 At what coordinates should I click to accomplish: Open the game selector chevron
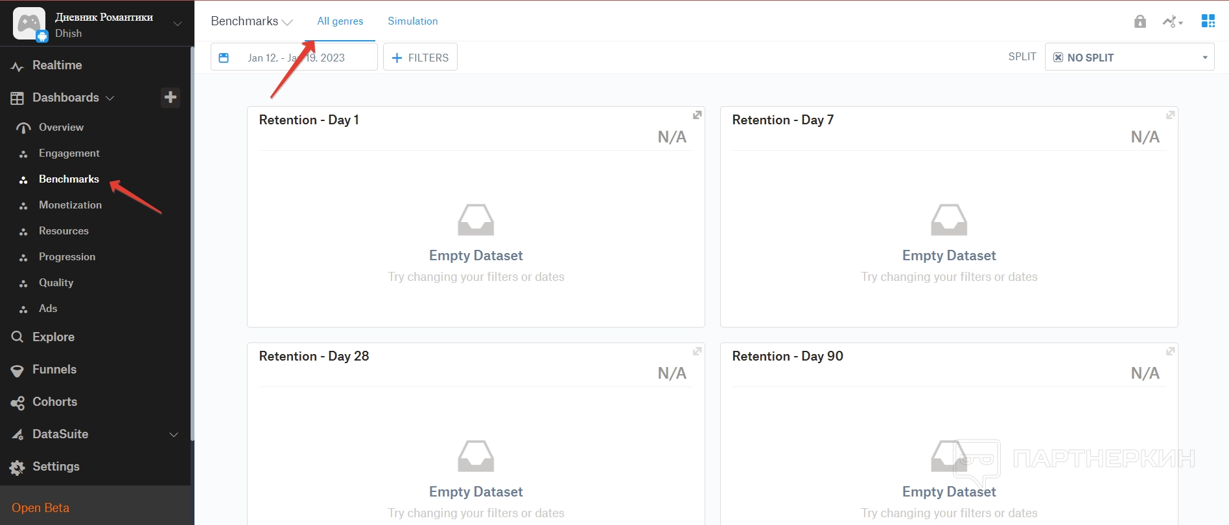point(178,24)
